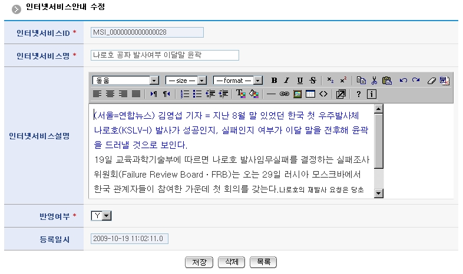Insert a table using table icon
Image resolution: width=463 pixels, height=274 pixels.
tap(310, 93)
